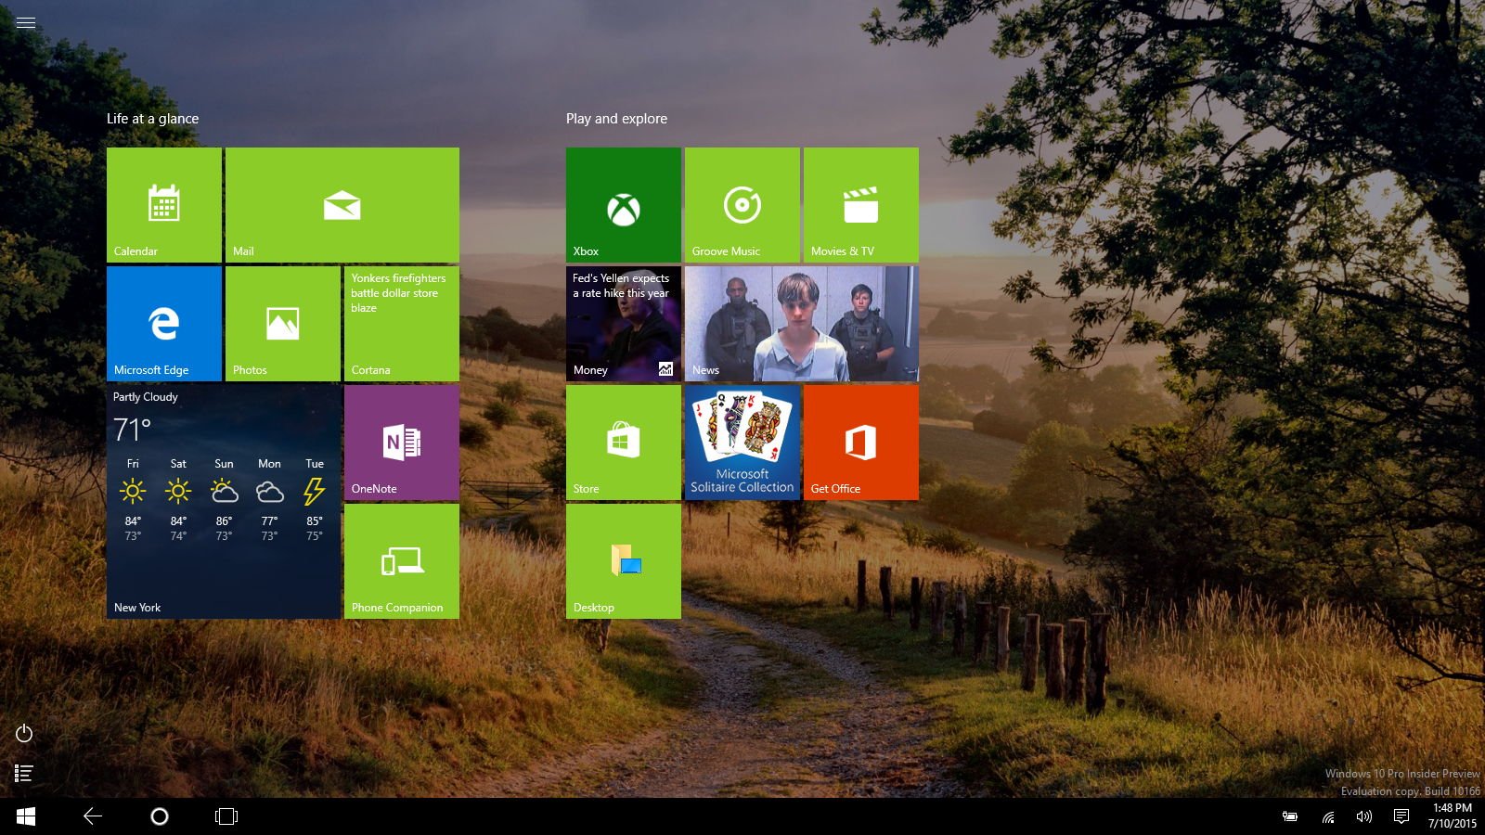Screen dimensions: 1485x835
Task: Click the Money chart icon
Action: pyautogui.click(x=665, y=369)
